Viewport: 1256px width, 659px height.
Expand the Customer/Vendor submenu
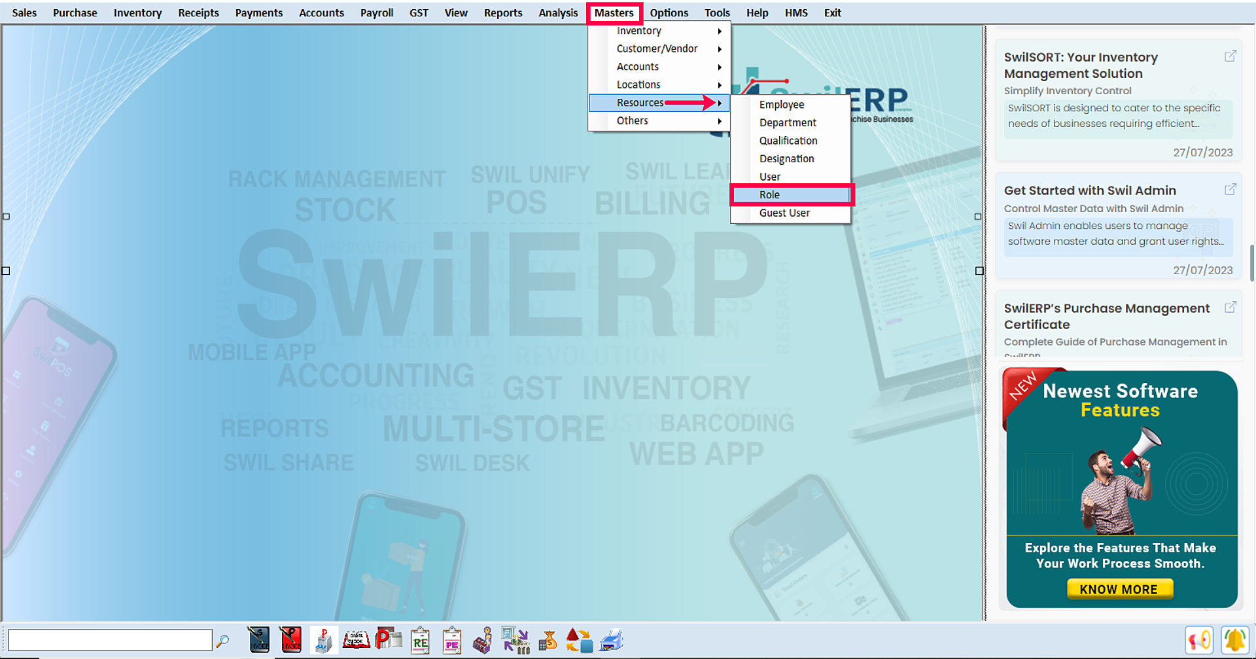point(659,48)
